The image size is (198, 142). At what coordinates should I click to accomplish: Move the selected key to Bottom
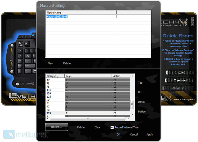[x=142, y=111]
